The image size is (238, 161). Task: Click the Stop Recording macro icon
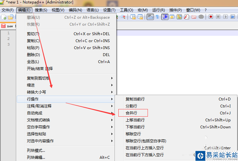tap(218, 17)
